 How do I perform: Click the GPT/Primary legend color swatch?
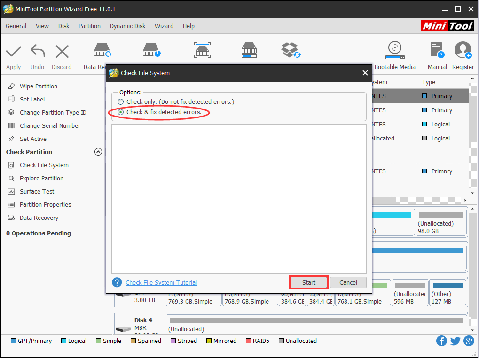coord(13,341)
